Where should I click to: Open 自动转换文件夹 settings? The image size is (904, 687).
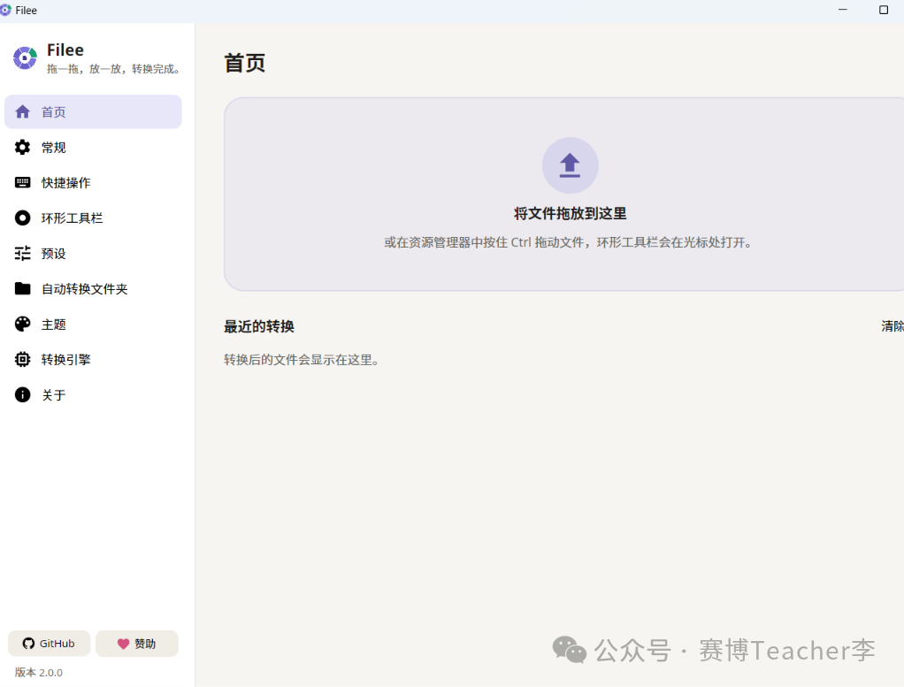point(93,289)
